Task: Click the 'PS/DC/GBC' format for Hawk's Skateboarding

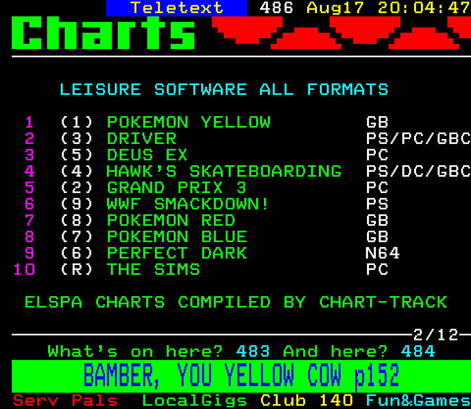Action: [418, 171]
